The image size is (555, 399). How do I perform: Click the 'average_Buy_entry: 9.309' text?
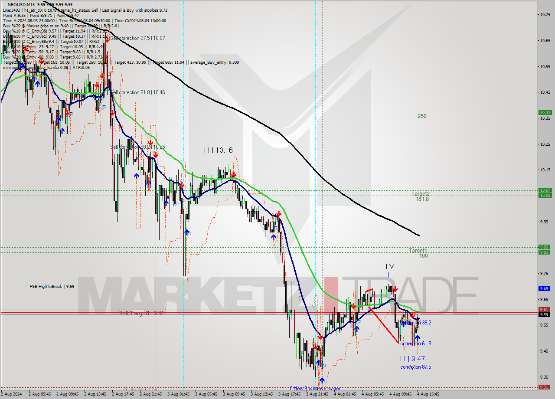[x=214, y=62]
